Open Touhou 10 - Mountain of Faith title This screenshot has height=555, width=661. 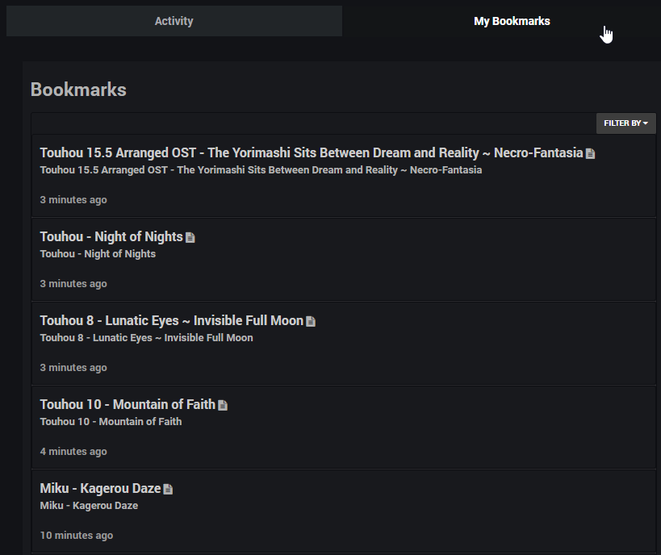[x=128, y=404]
